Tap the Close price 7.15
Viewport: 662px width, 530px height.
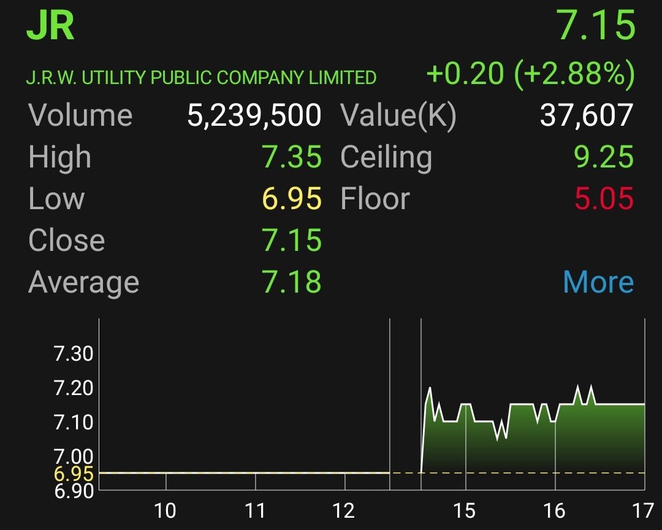[292, 240]
